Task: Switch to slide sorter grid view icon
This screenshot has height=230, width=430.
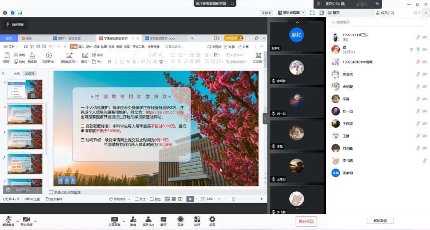Action: [x=174, y=199]
